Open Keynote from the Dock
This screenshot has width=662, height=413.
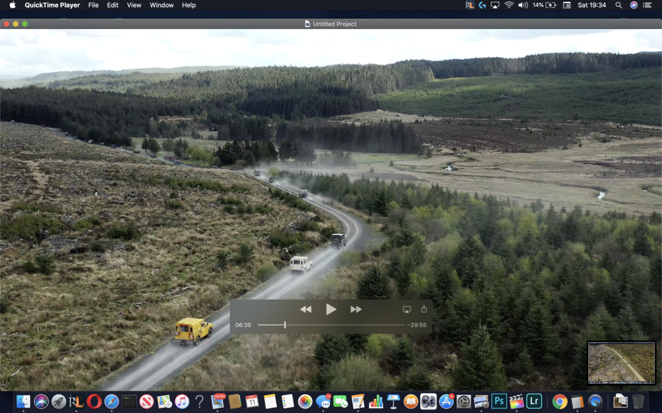pos(393,401)
